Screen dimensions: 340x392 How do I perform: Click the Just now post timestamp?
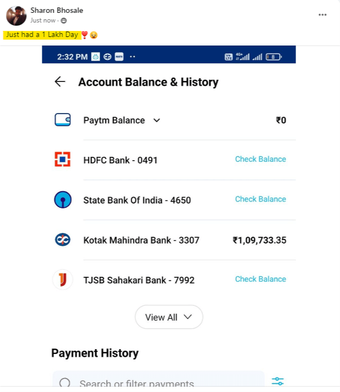(43, 20)
